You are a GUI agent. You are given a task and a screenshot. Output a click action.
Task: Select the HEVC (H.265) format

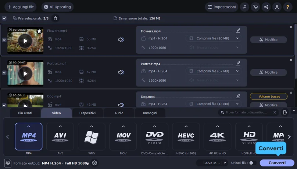point(186,137)
